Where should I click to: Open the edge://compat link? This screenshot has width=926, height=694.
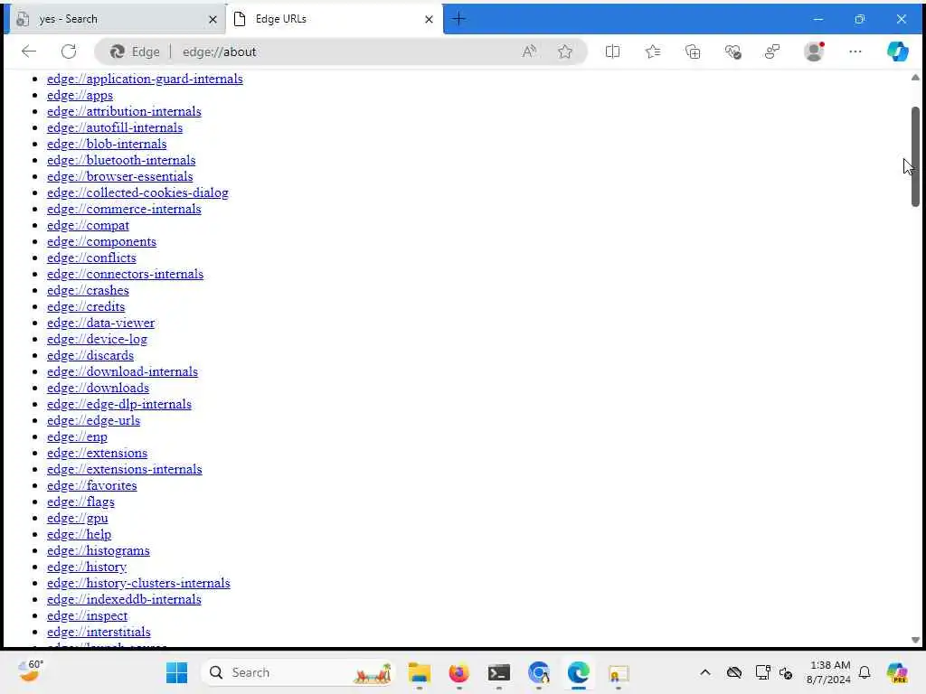point(88,225)
